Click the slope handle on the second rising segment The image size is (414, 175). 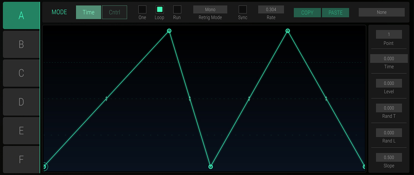pyautogui.click(x=249, y=99)
